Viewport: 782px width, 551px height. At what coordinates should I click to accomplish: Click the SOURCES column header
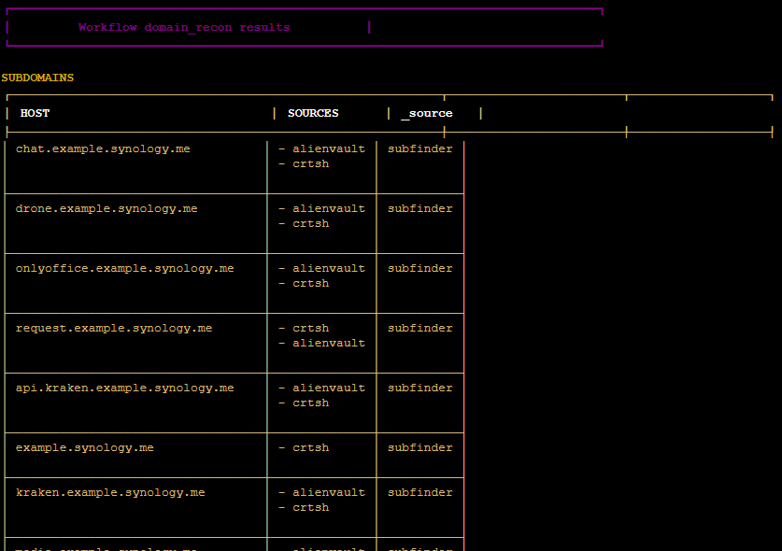click(x=313, y=113)
